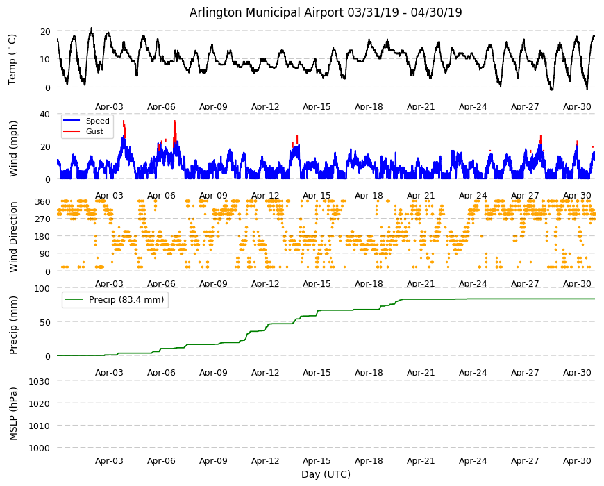Click the Wind (mph) axis label
Viewport: 604px width, 486px height.
click(13, 149)
